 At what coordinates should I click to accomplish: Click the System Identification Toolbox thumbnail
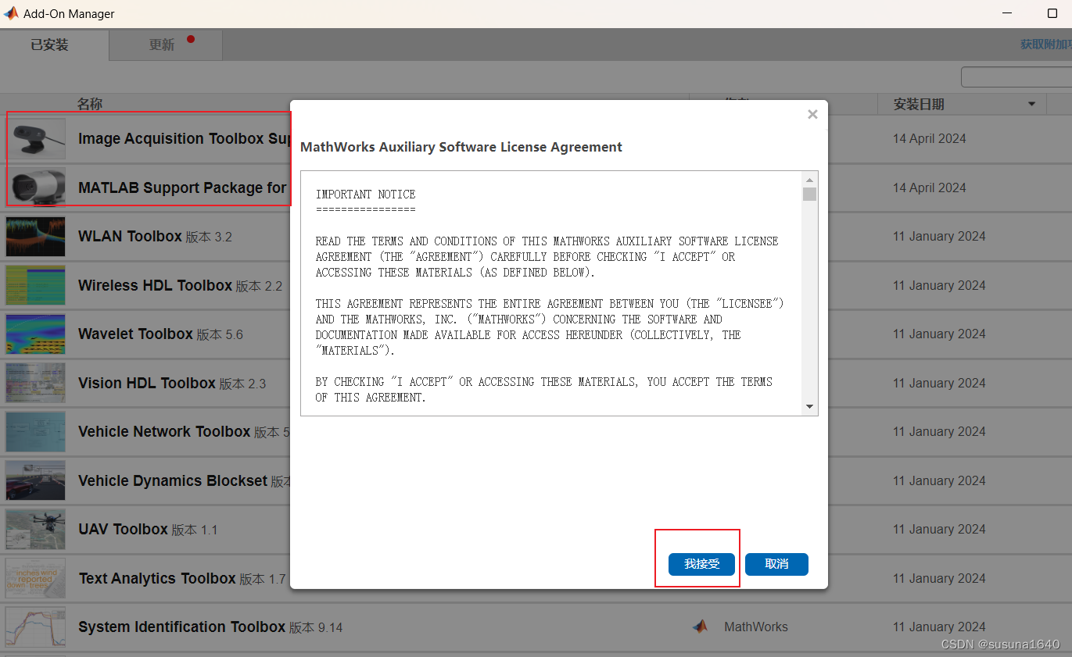(x=36, y=627)
